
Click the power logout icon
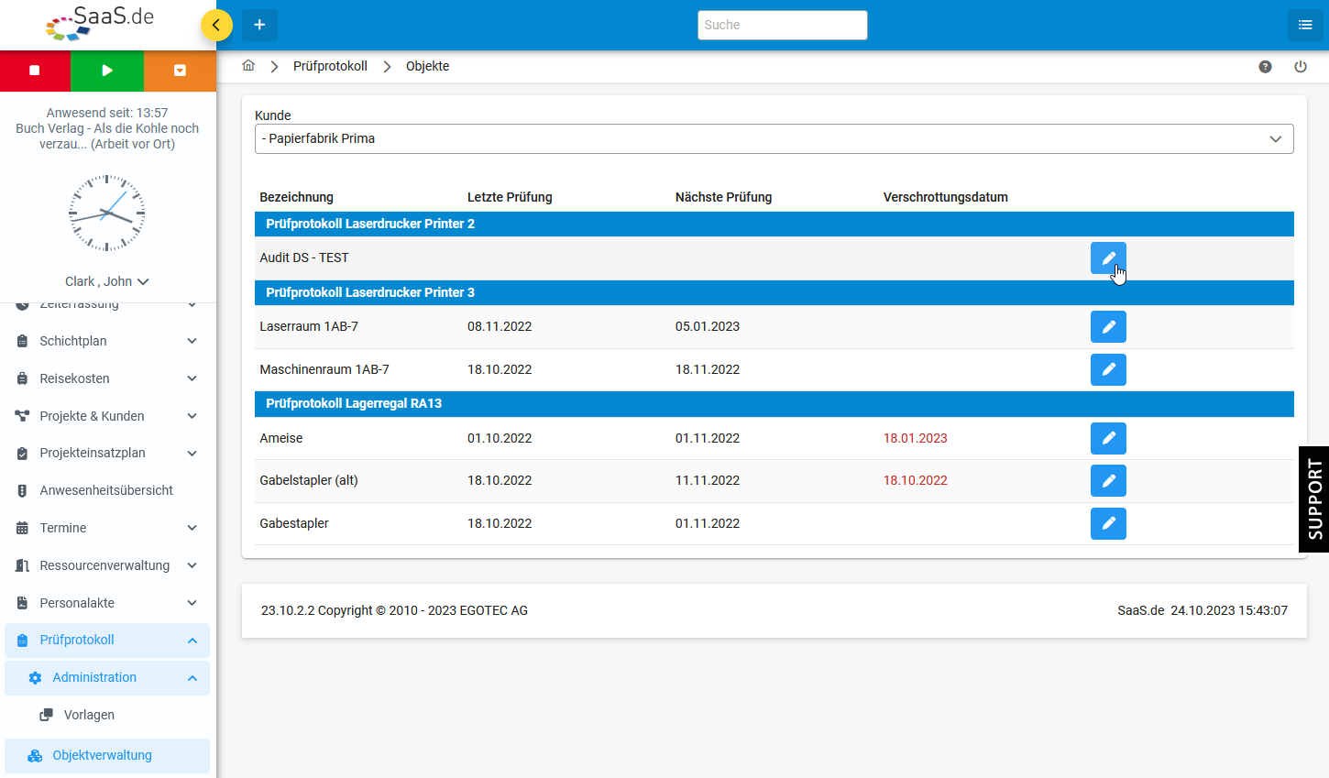[x=1301, y=66]
